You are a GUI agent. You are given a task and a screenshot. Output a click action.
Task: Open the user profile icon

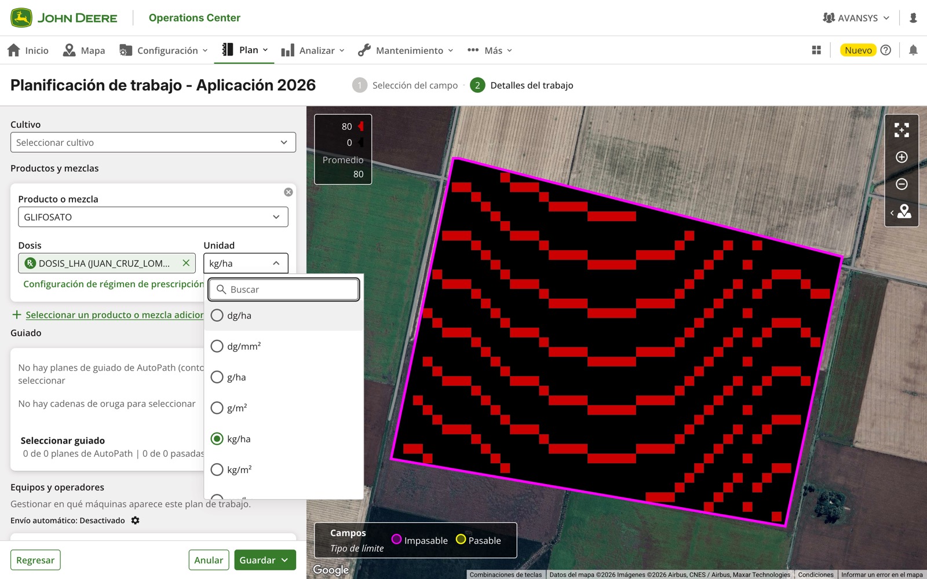[x=913, y=18]
